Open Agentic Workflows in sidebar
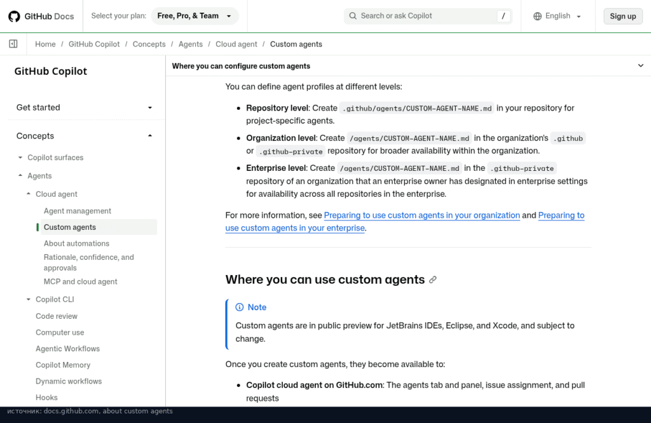 click(x=67, y=348)
